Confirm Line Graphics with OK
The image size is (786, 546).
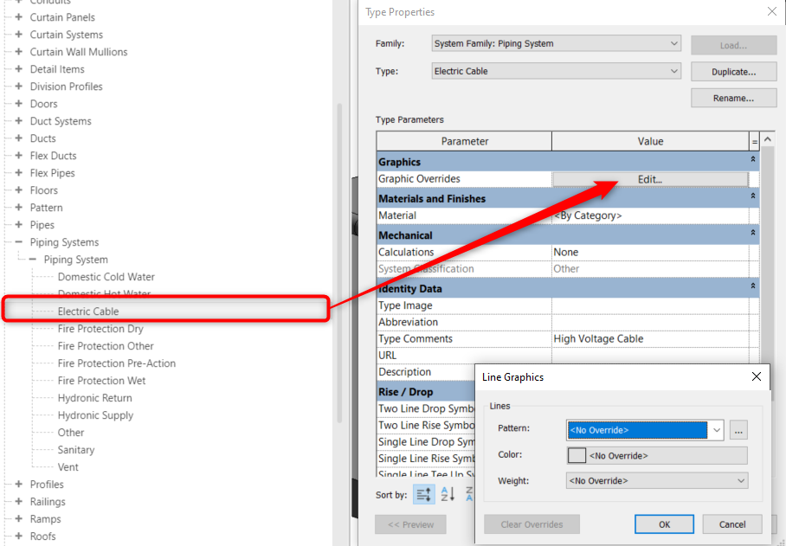664,524
